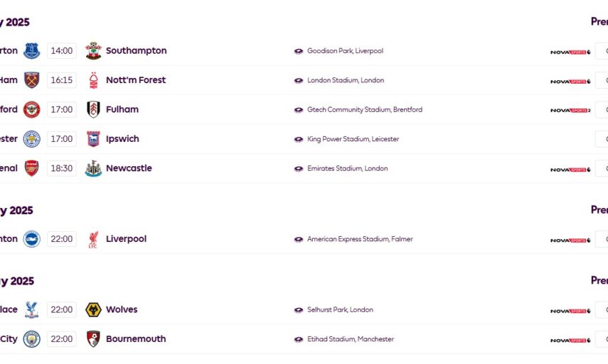608x364 pixels.
Task: Click the Everton club crest
Action: (31, 50)
